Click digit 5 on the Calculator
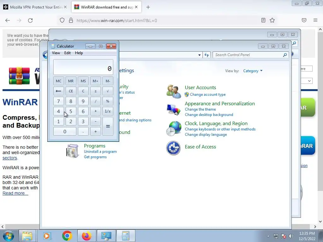 (71, 111)
